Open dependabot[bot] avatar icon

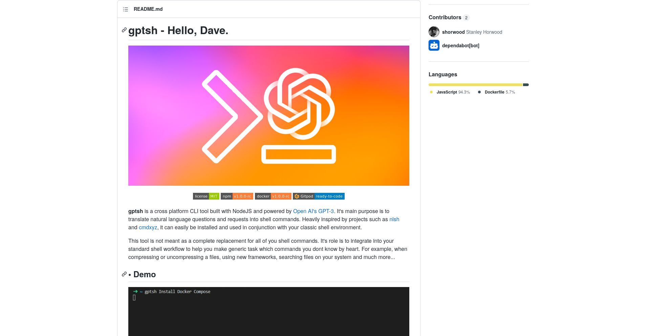pyautogui.click(x=434, y=45)
